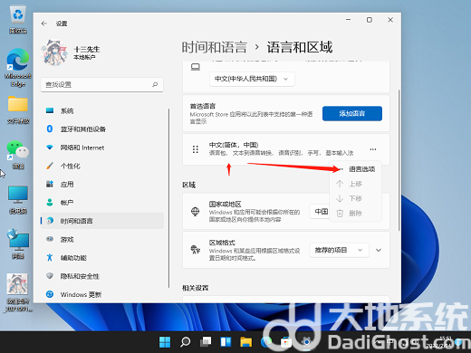Click the accessibility figure icon
Screen dimensions: 471x353
point(50,258)
